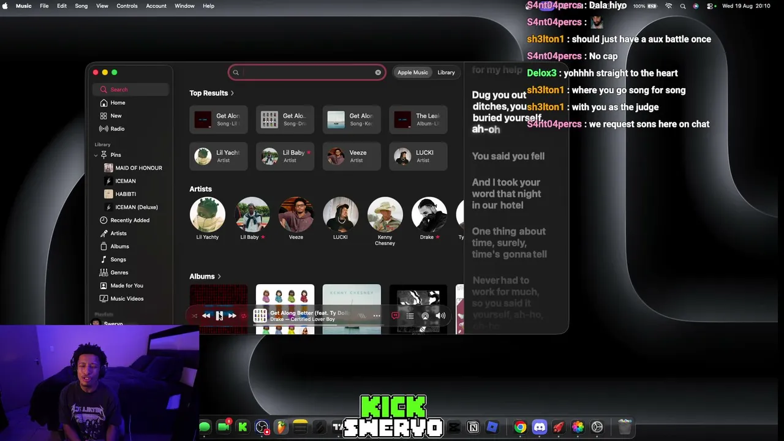Open Photos from the Dock
Image resolution: width=784 pixels, height=441 pixels.
578,427
